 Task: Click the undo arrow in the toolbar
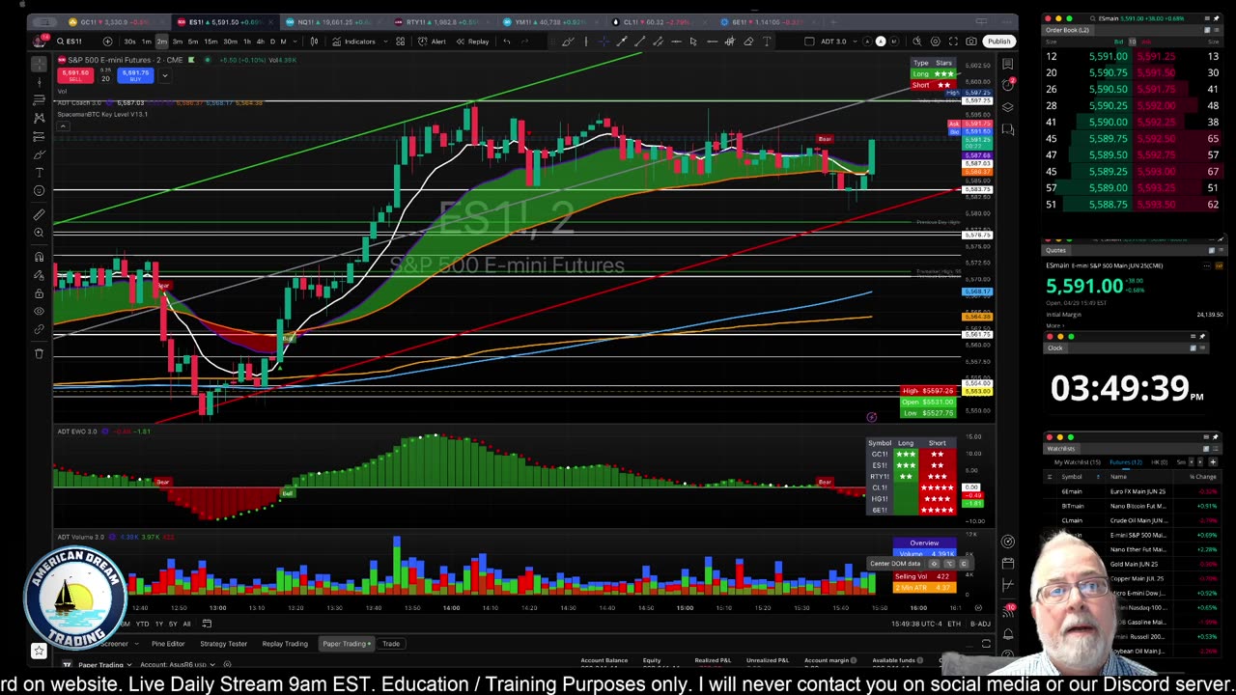tap(506, 42)
